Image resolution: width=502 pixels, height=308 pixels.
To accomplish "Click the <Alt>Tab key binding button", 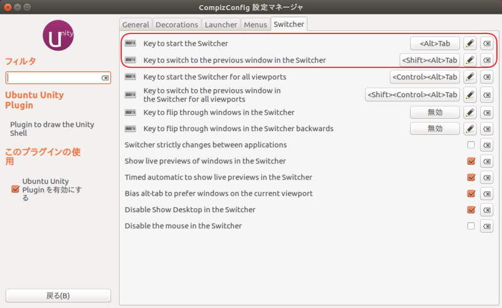I will [435, 43].
